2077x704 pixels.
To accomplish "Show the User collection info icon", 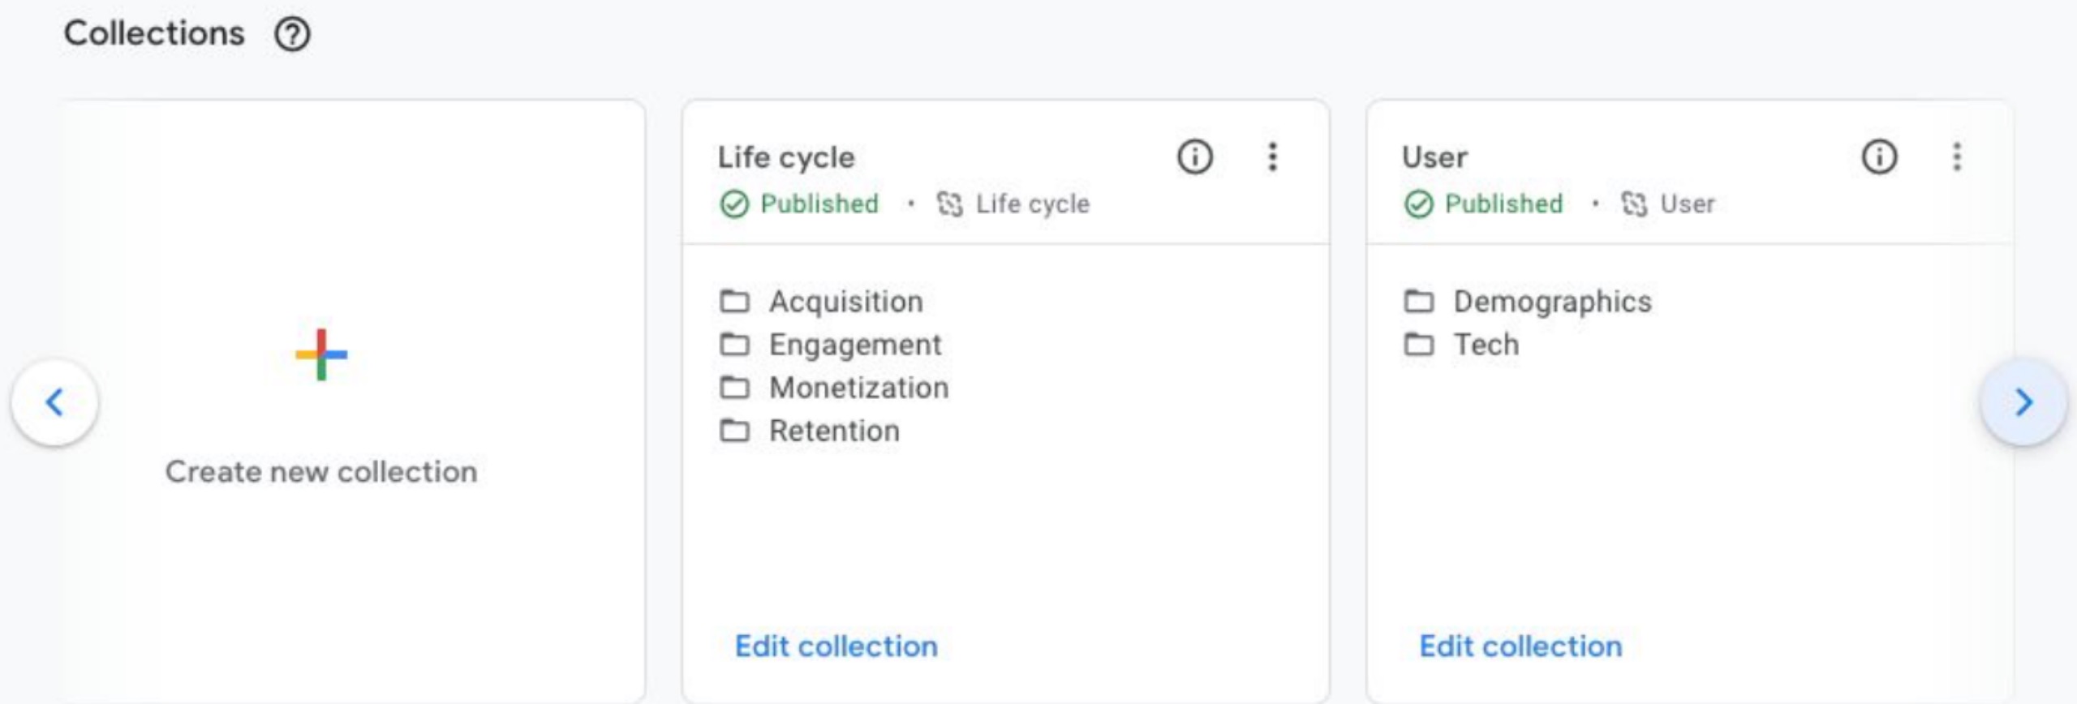I will 1879,157.
